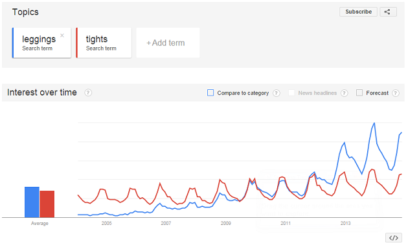Enable the Forecast checkbox
408x245 pixels.
pyautogui.click(x=359, y=92)
